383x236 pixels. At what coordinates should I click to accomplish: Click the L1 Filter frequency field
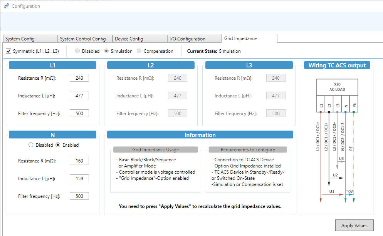coord(79,114)
